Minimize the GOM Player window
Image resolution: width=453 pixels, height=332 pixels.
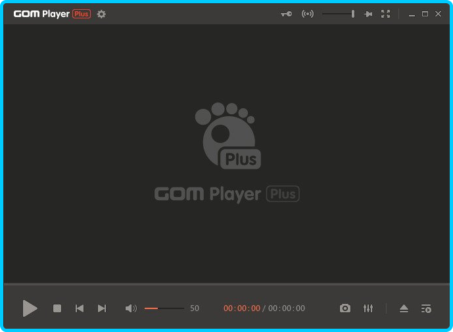point(412,14)
